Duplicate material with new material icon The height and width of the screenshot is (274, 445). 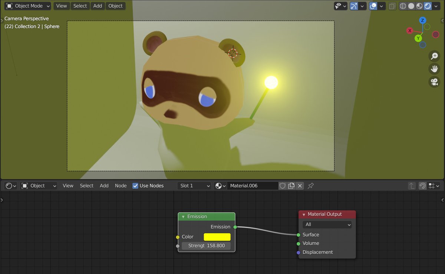[x=291, y=186]
